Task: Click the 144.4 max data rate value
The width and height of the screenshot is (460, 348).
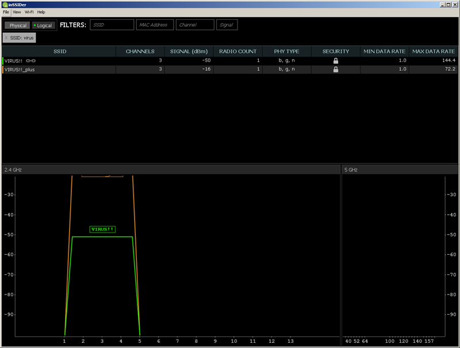Action: pos(448,60)
